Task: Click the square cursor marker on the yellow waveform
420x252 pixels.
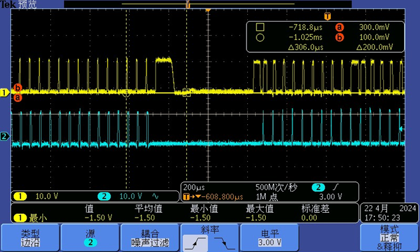Action: point(187,93)
